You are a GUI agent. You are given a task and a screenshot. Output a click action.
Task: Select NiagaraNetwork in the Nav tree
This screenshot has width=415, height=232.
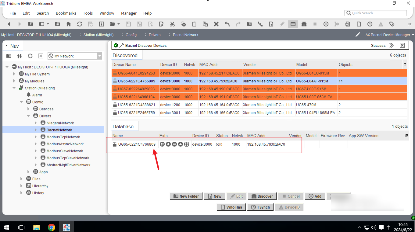[x=60, y=123]
